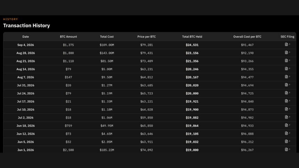299x168 pixels.
Task: Click the BTC Amount column header
Action: tap(68, 36)
